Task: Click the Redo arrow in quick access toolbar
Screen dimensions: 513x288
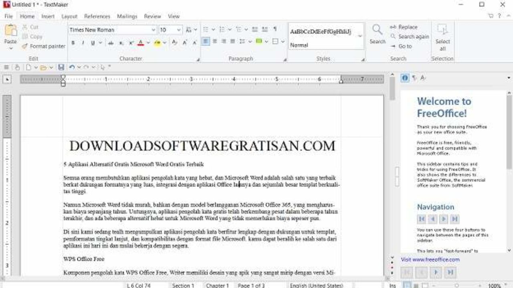Action: pyautogui.click(x=86, y=67)
